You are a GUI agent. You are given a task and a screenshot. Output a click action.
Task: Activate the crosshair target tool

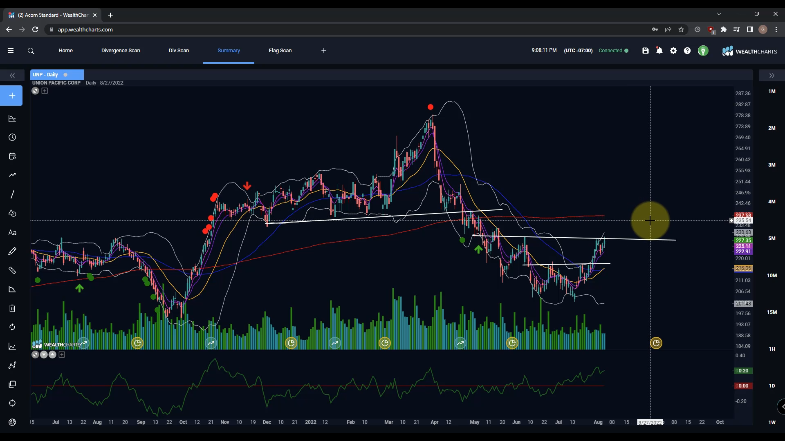point(12,403)
